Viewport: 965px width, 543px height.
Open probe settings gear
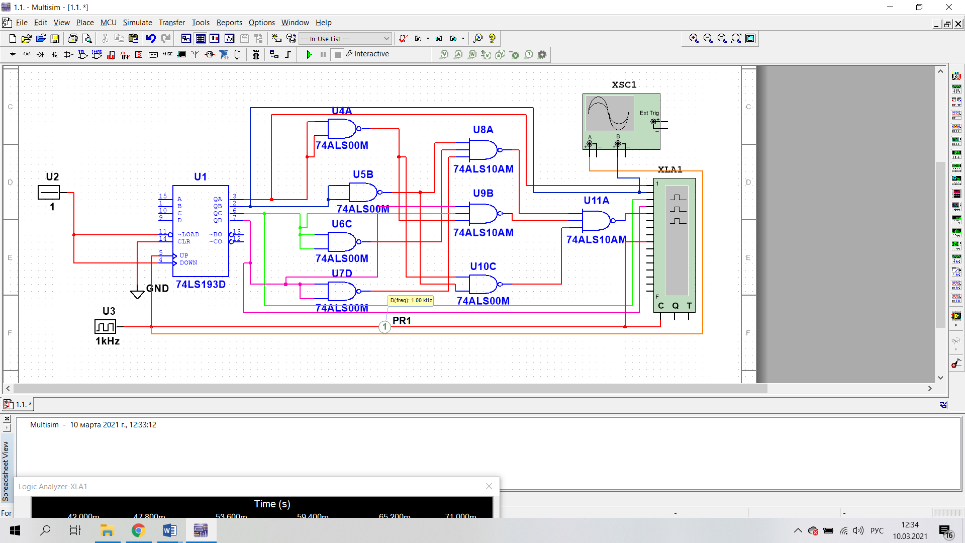pos(542,54)
